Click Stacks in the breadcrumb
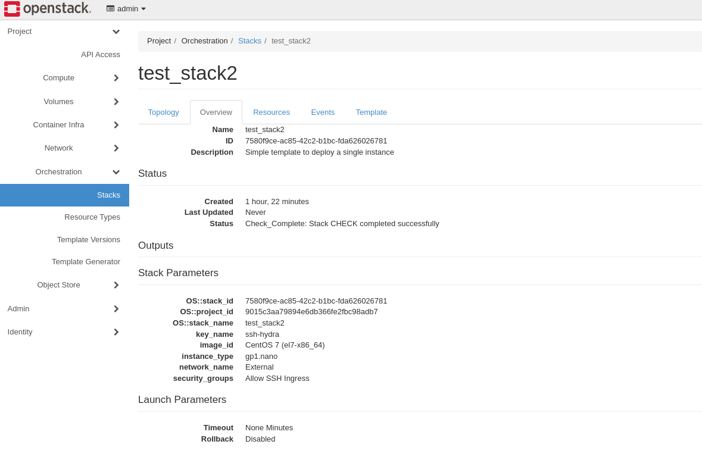Viewport: 702px width, 466px height. pos(249,41)
